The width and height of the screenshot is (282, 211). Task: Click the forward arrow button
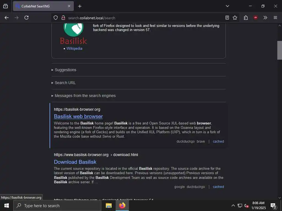[x=17, y=18]
